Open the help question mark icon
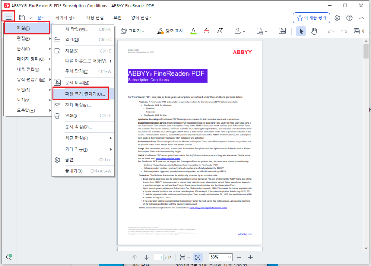The width and height of the screenshot is (371, 266). tap(349, 18)
